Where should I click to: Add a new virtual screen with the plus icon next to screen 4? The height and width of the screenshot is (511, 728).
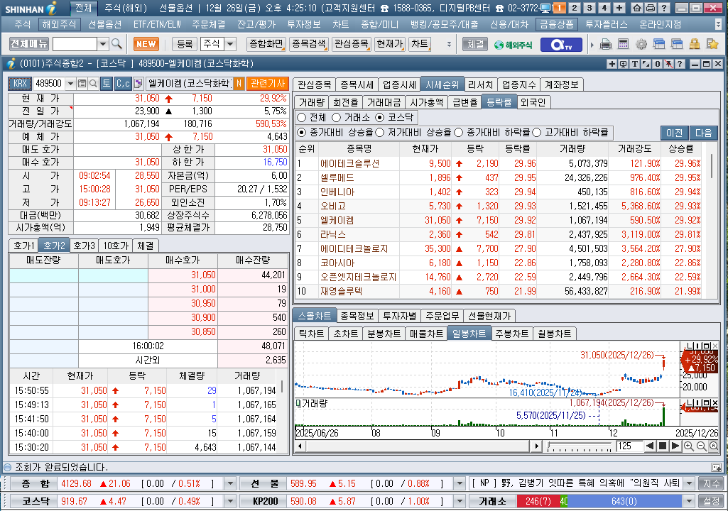619,8
